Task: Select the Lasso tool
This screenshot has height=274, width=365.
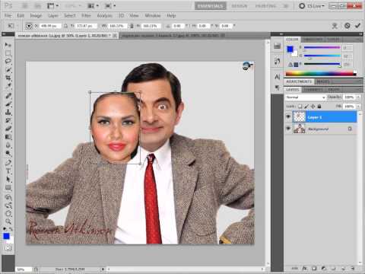Action: coord(8,62)
